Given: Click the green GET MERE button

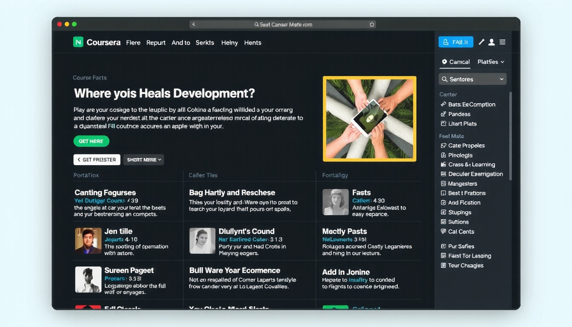Looking at the screenshot, I should 91,141.
